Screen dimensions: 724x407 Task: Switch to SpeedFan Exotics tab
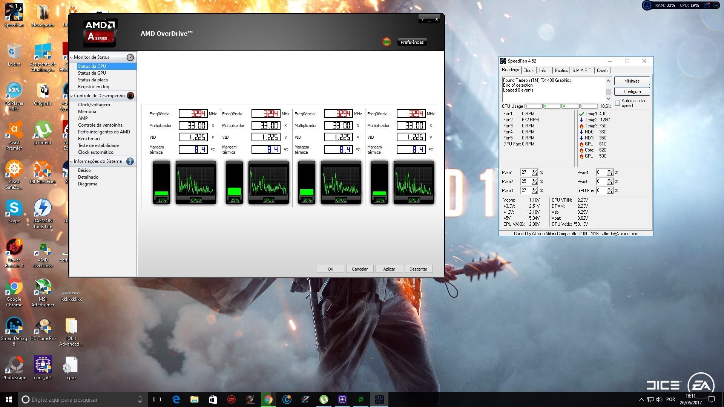coord(561,70)
